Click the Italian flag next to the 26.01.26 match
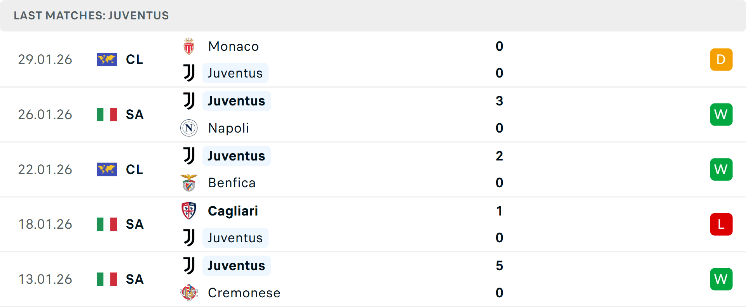This screenshot has height=307, width=746. pos(107,114)
